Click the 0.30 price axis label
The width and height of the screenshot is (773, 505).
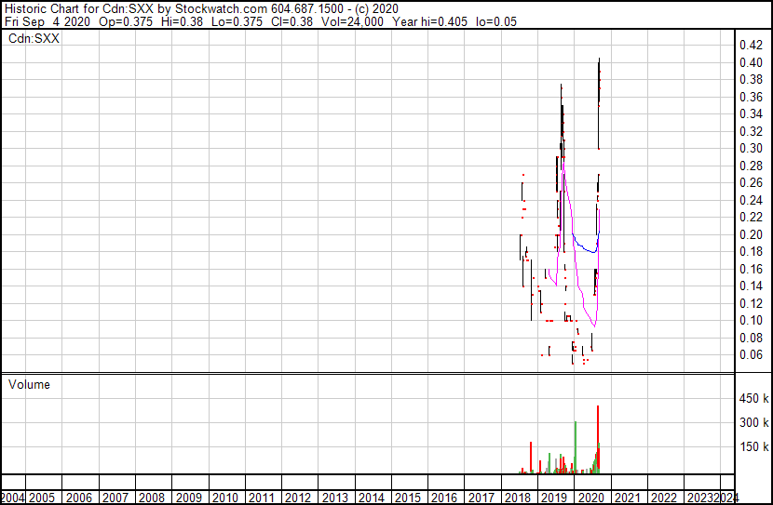(x=751, y=148)
